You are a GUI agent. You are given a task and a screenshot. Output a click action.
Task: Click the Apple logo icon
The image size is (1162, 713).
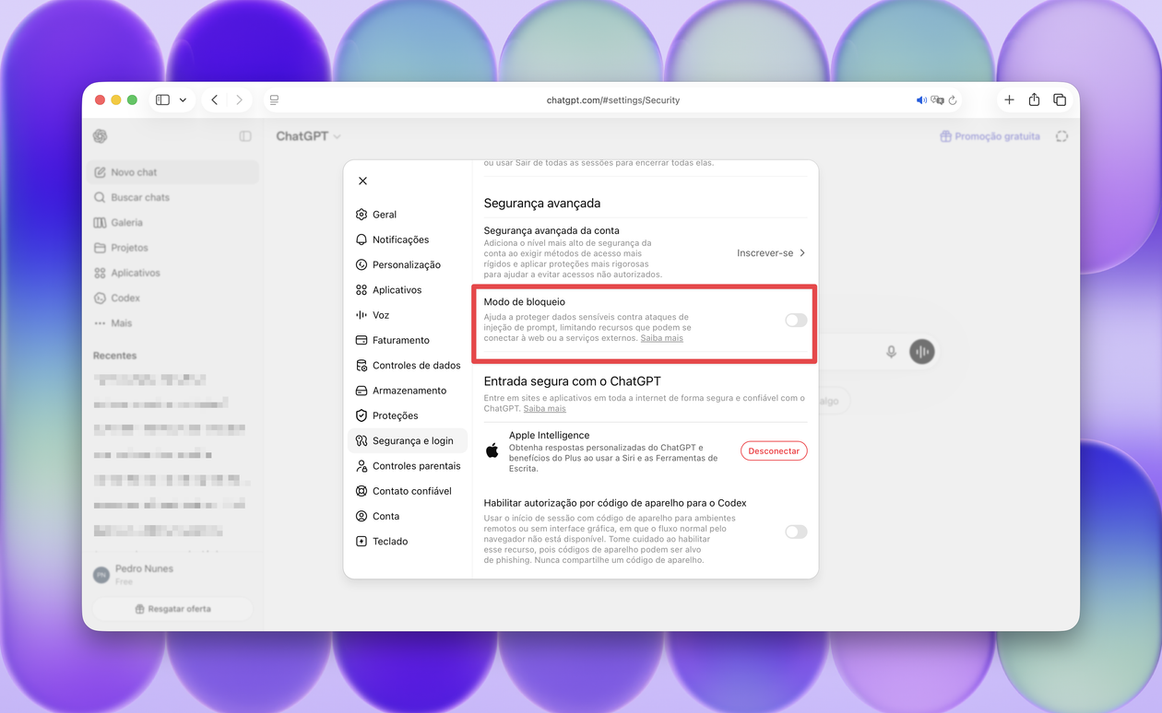(x=492, y=450)
